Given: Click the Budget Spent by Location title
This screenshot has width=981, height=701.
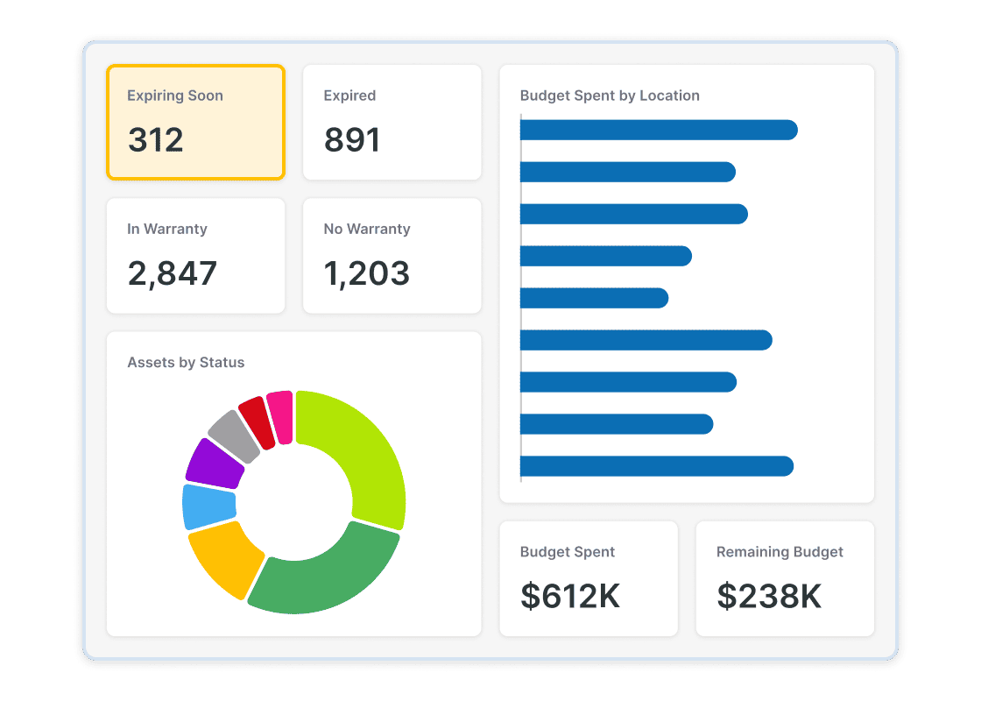Looking at the screenshot, I should [x=610, y=96].
